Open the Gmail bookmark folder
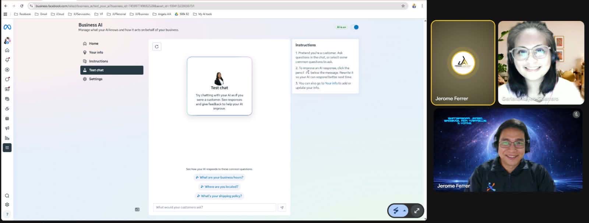Viewport: 589px width, 223px height. tap(41, 14)
